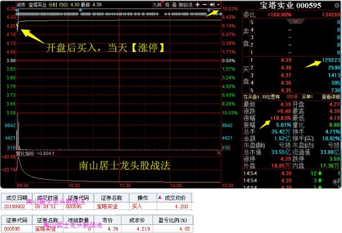This screenshot has width=342, height=233.
Task: Click the 内盘 17.36万 value
Action: [x=330, y=166]
